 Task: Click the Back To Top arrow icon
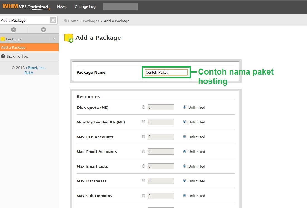3,56
